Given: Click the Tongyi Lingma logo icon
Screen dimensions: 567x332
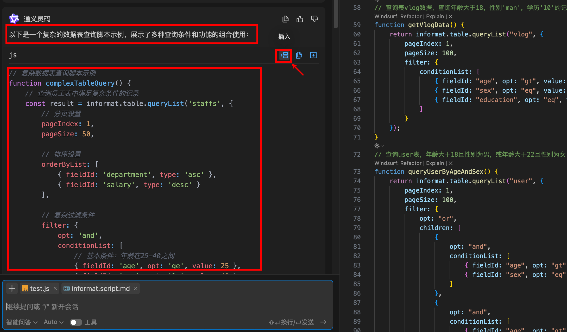Looking at the screenshot, I should 14,19.
